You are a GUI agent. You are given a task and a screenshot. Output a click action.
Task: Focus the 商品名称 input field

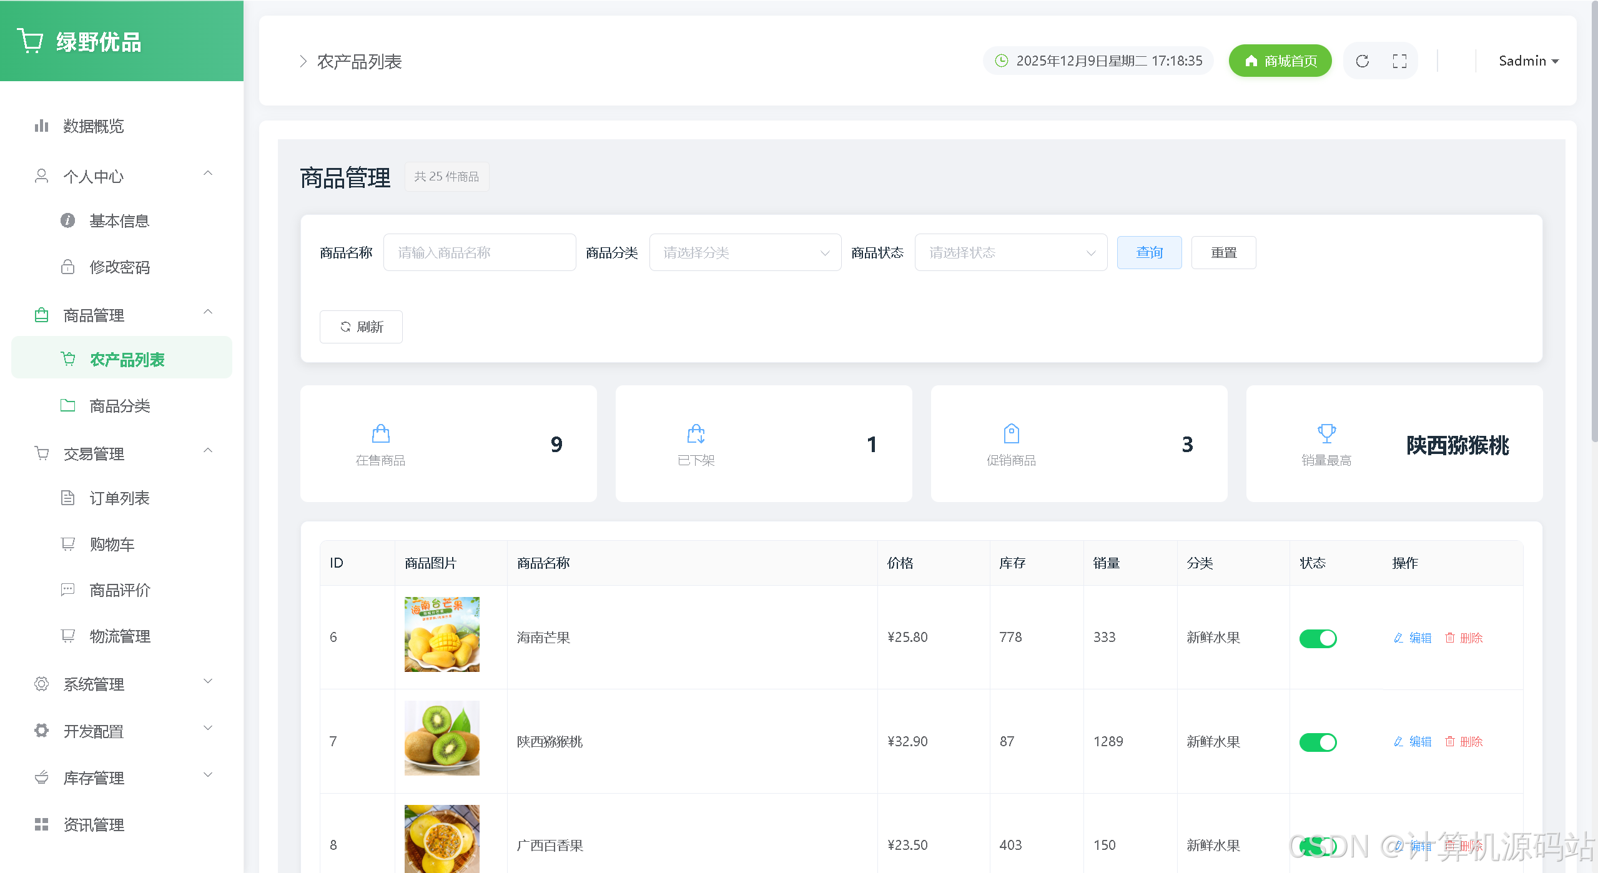(479, 253)
